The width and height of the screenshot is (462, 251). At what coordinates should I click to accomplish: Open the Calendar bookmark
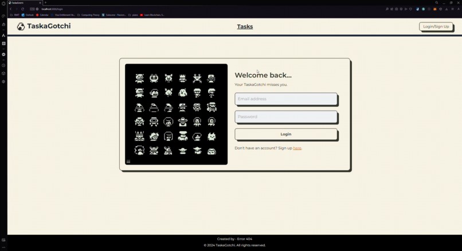click(42, 15)
